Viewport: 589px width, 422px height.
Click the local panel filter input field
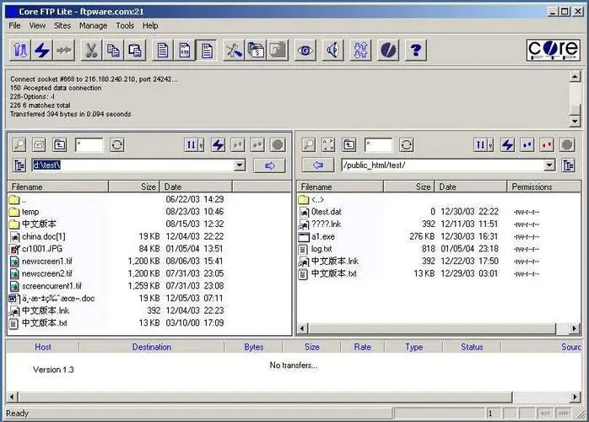point(89,144)
